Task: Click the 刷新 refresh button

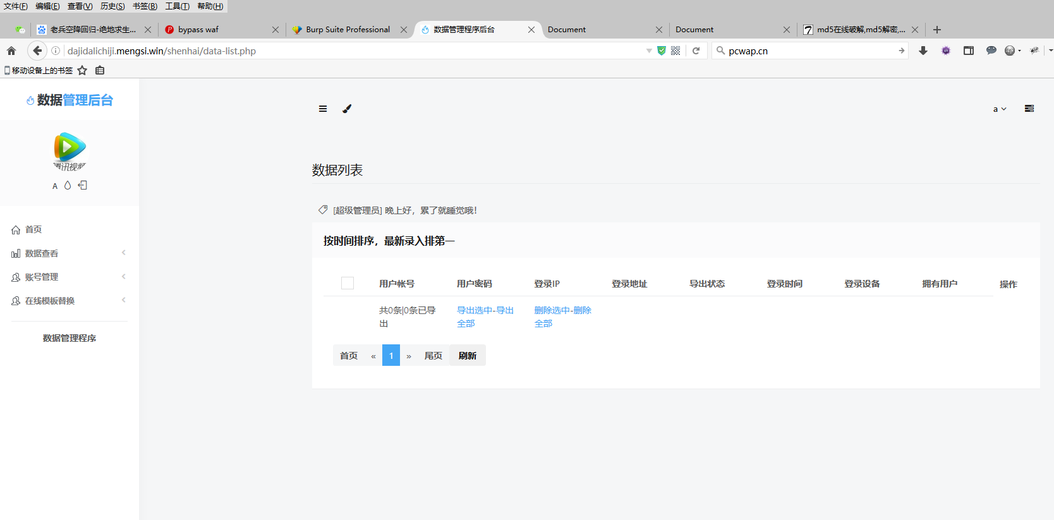Action: (x=468, y=355)
